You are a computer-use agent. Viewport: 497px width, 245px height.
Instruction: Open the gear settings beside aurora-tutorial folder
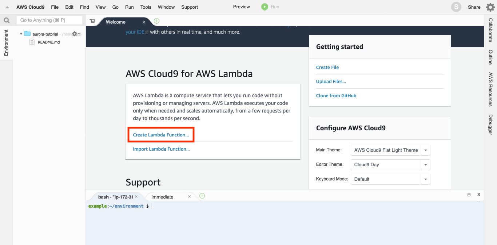(x=74, y=33)
